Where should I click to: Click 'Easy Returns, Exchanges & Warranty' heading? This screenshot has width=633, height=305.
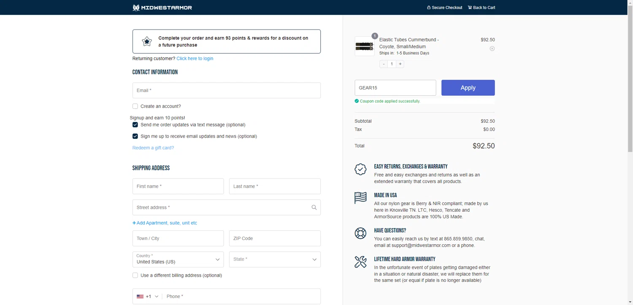click(411, 167)
